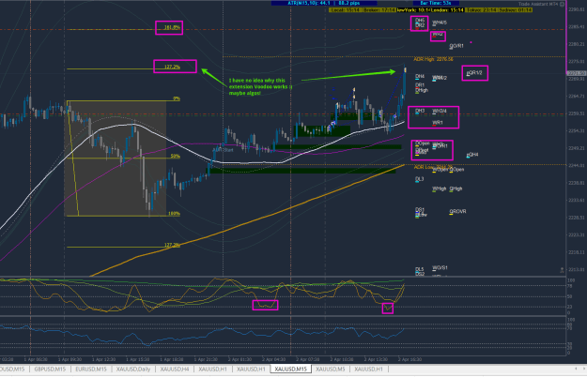Switch to the EURUSD,M15 chart tab
The width and height of the screenshot is (587, 377).
(91, 369)
